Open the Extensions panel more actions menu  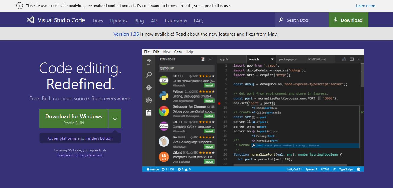point(210,59)
